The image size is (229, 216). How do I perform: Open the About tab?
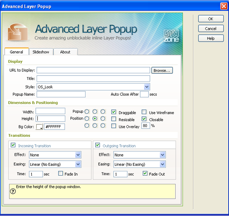tap(65, 52)
